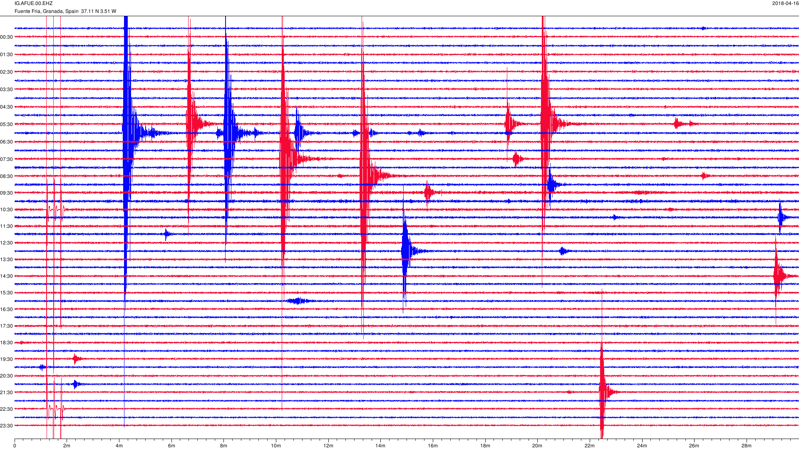Click the small red event on 19:30 trace near 2m
The height and width of the screenshot is (449, 799).
(77, 359)
